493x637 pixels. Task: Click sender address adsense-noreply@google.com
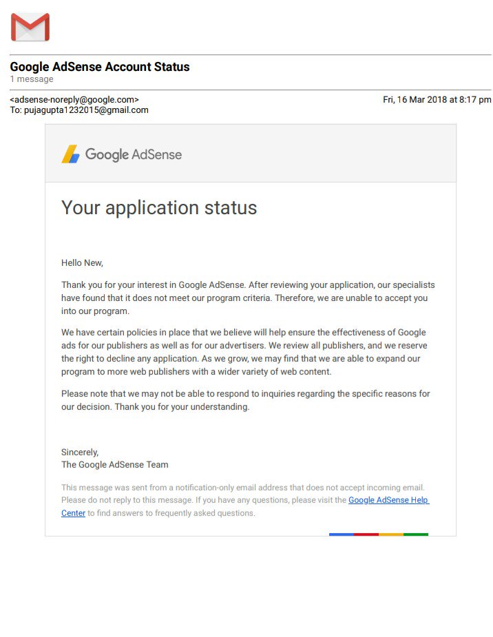point(74,100)
